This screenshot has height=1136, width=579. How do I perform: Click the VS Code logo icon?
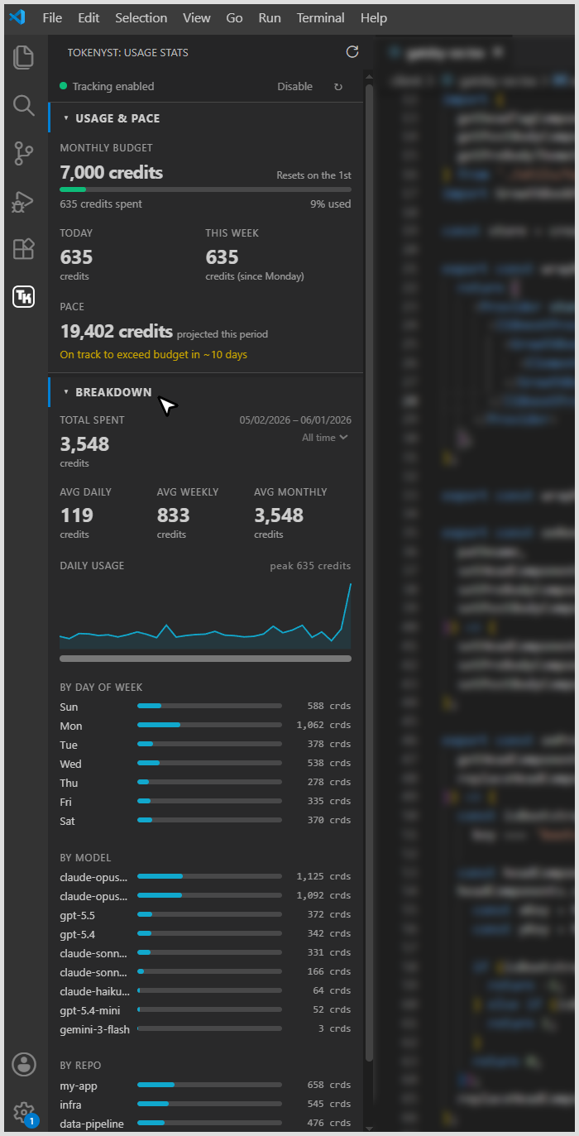17,17
